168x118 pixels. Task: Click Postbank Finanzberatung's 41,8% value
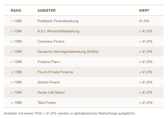coord(144,21)
